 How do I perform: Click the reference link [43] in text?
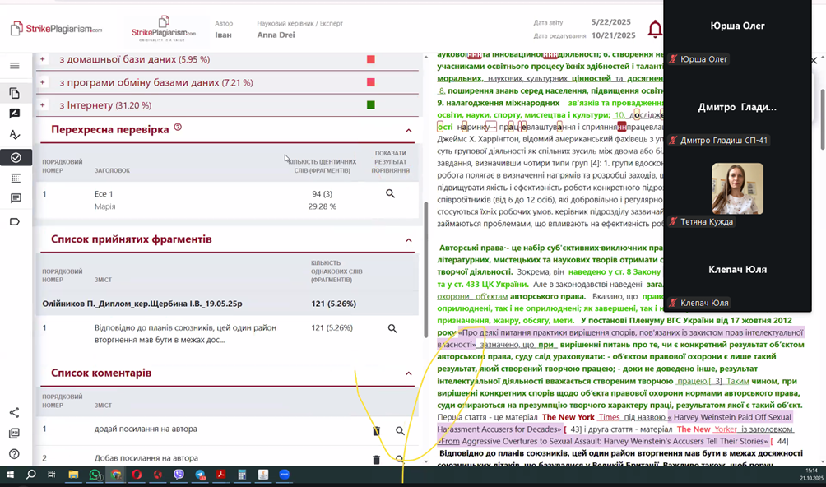click(576, 429)
